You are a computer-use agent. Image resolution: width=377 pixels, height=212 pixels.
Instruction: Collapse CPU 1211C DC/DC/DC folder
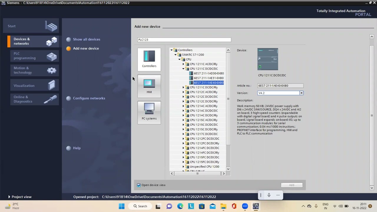(183, 69)
